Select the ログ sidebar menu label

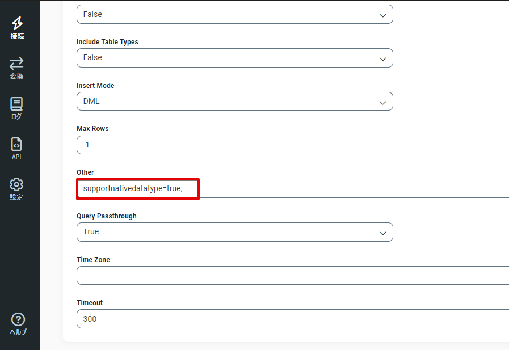[x=17, y=117]
